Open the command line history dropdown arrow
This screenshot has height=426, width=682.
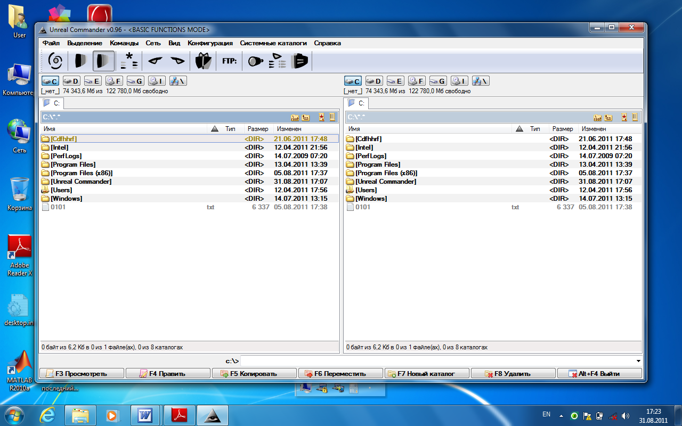pos(638,361)
